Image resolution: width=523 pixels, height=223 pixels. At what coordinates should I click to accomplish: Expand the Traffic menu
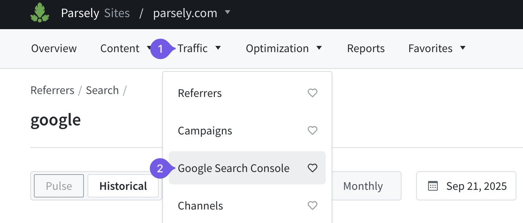199,48
